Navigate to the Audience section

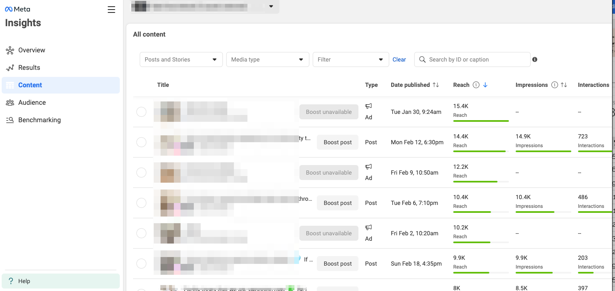[x=32, y=102]
